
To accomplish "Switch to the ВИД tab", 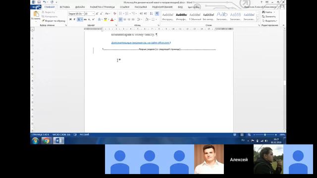I will (180, 7).
